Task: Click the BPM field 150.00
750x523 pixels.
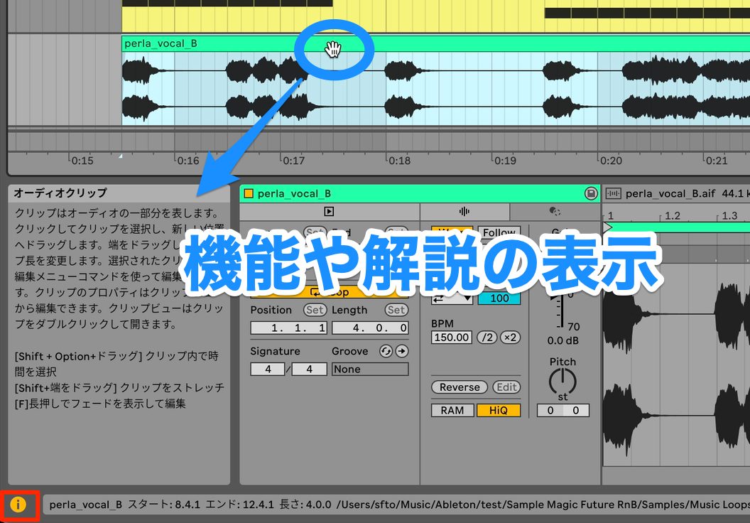Action: coord(452,338)
